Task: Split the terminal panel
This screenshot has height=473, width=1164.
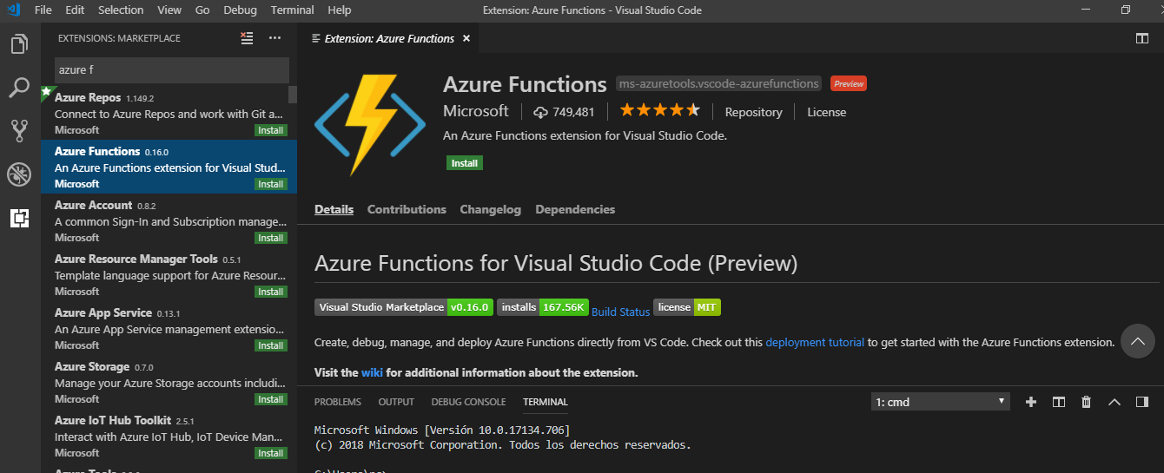Action: point(1059,402)
